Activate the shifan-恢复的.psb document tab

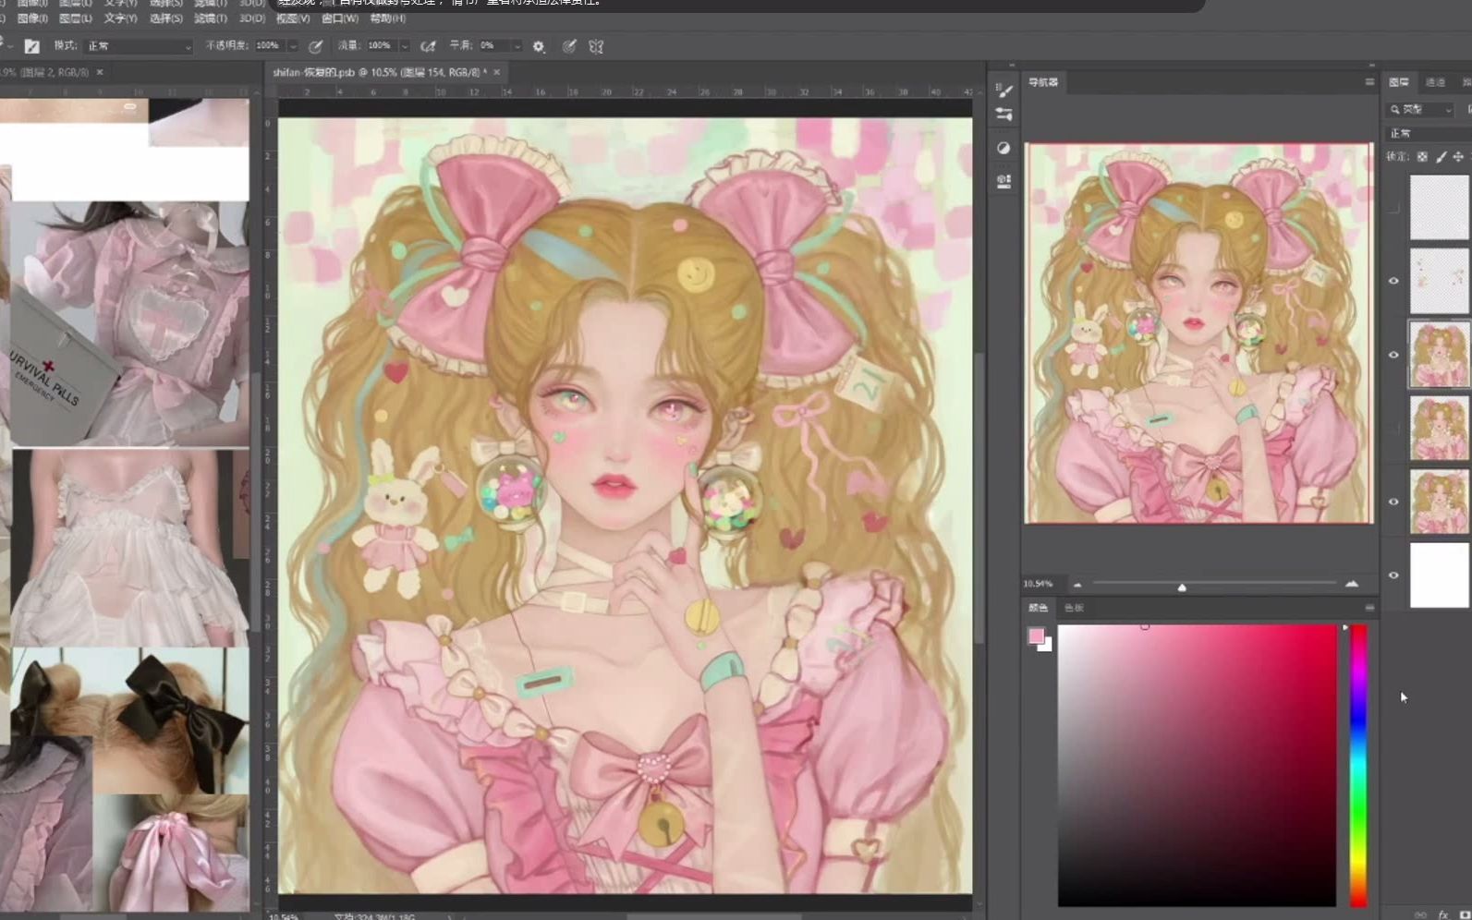click(x=379, y=72)
